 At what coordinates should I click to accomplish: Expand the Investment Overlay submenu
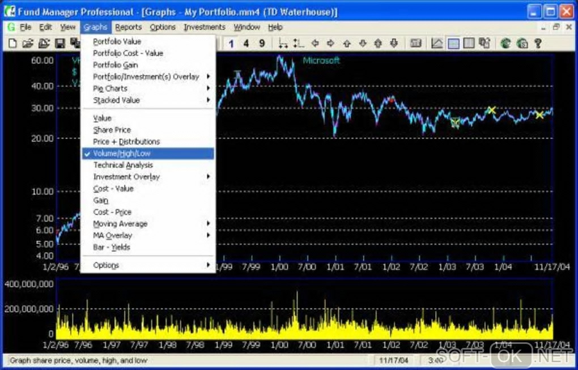click(x=148, y=177)
